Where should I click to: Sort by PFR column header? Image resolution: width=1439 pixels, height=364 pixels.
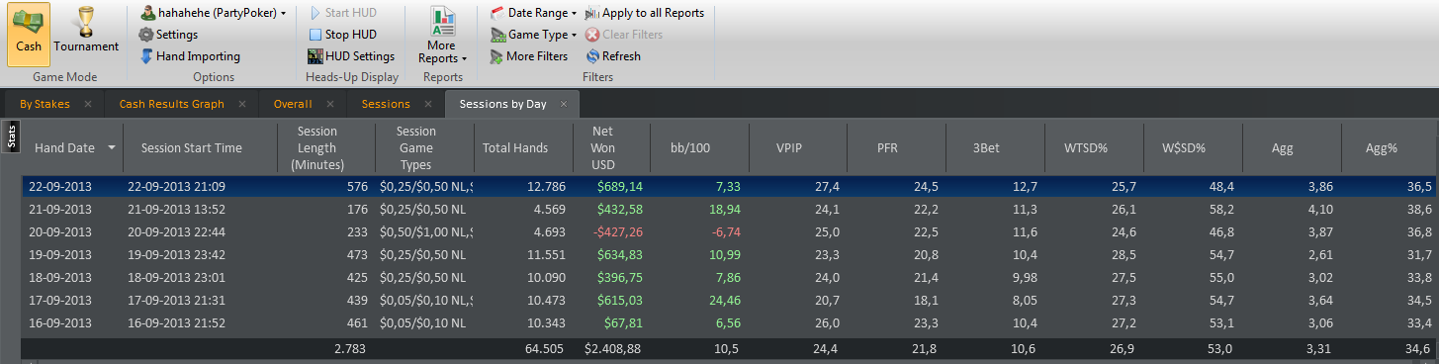(x=888, y=147)
